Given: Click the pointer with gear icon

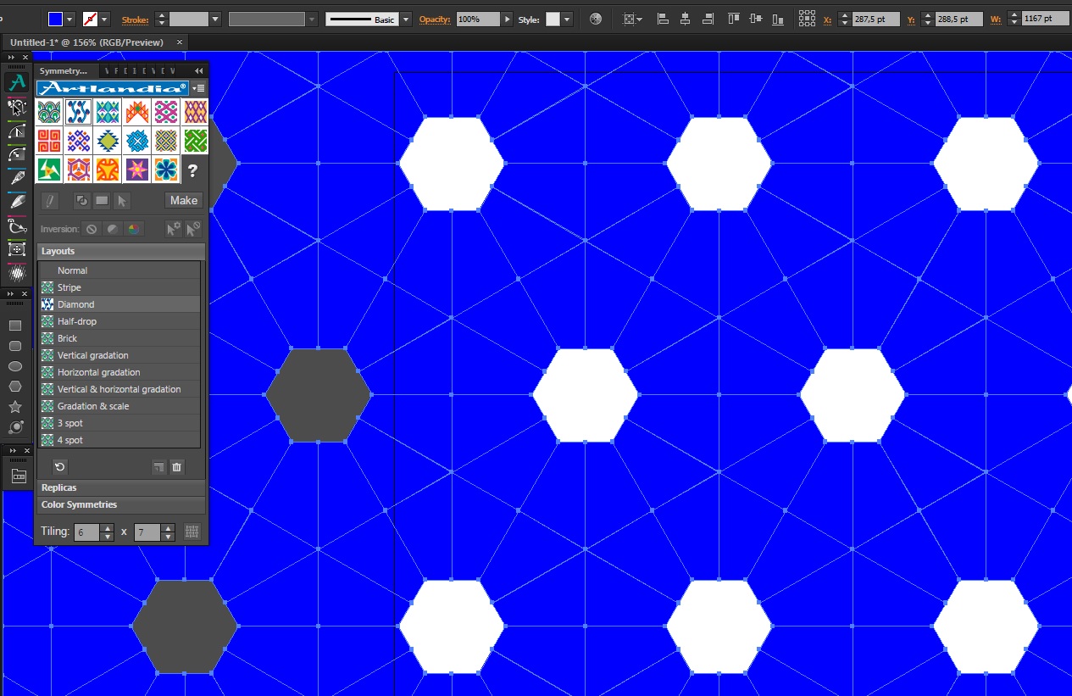Looking at the screenshot, I should pyautogui.click(x=173, y=229).
